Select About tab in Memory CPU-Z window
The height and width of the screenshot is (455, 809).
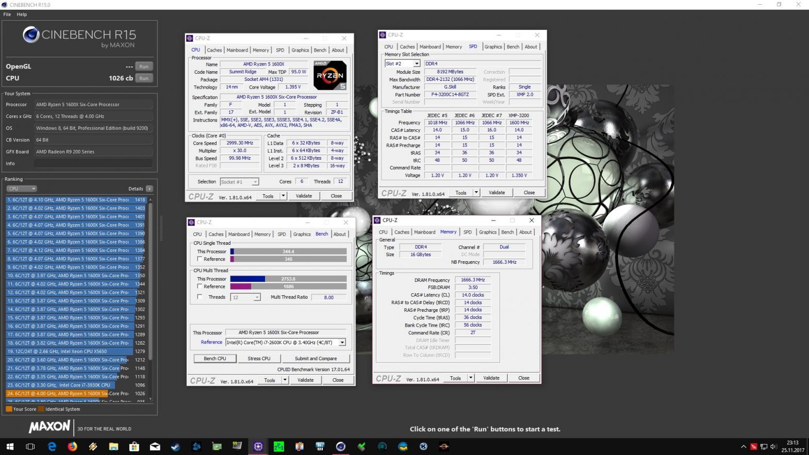click(525, 232)
